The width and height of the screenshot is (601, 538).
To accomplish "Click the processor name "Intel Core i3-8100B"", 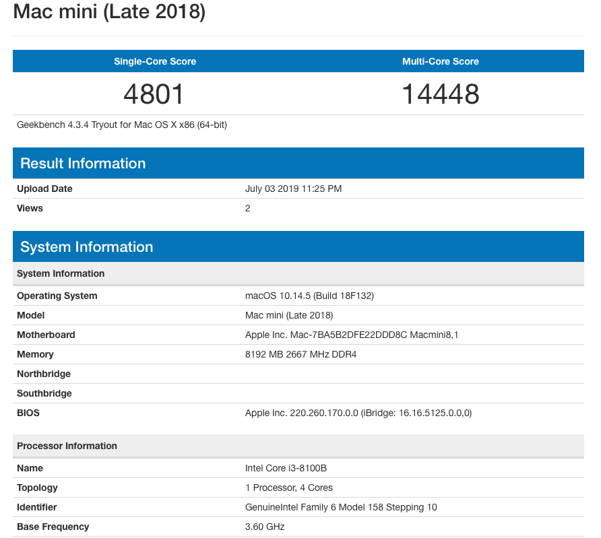I will pos(286,468).
